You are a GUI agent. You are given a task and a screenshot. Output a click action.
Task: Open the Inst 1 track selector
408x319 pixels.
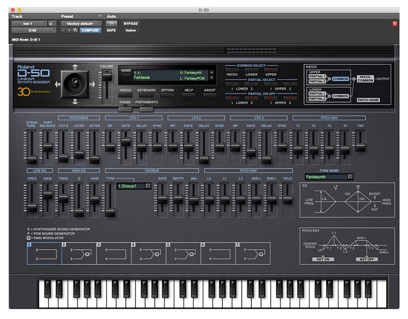tap(29, 23)
